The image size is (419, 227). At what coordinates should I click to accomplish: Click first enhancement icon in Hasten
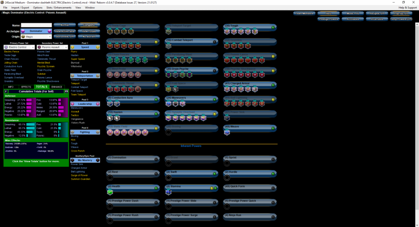(110, 118)
